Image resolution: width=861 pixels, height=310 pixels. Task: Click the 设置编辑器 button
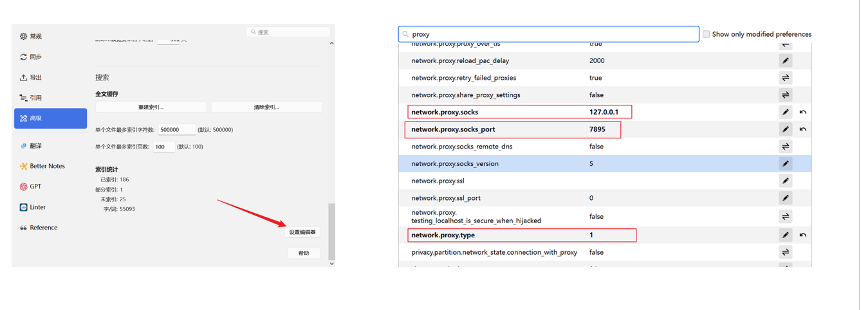coord(302,232)
